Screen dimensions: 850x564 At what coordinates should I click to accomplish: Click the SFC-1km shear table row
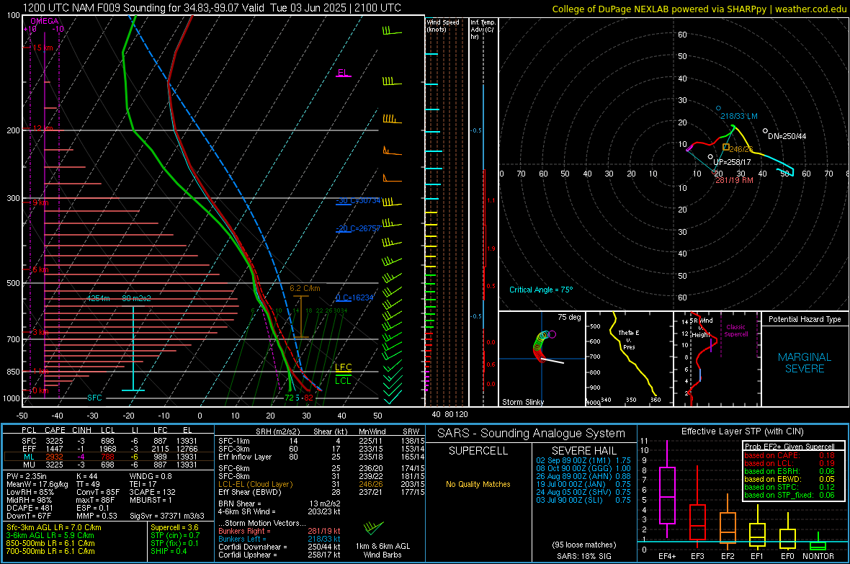tap(321, 441)
